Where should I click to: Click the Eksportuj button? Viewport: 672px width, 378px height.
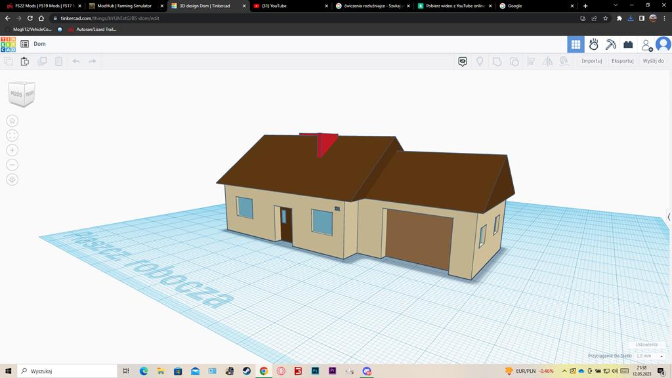tap(622, 61)
